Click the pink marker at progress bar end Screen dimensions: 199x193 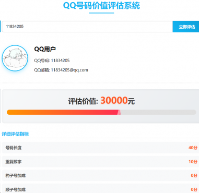[x=119, y=112]
